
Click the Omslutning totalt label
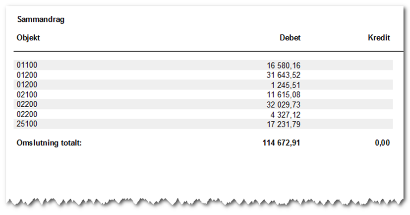[x=49, y=143]
